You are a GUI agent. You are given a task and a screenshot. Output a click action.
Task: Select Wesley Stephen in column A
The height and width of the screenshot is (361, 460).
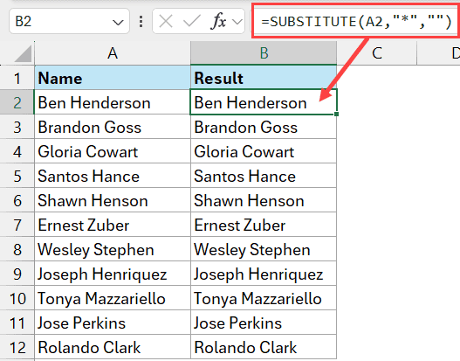pos(113,249)
